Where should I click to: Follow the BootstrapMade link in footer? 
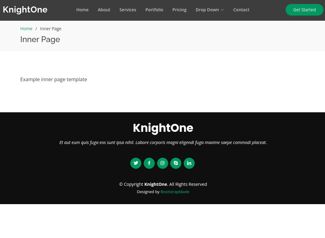point(175,192)
